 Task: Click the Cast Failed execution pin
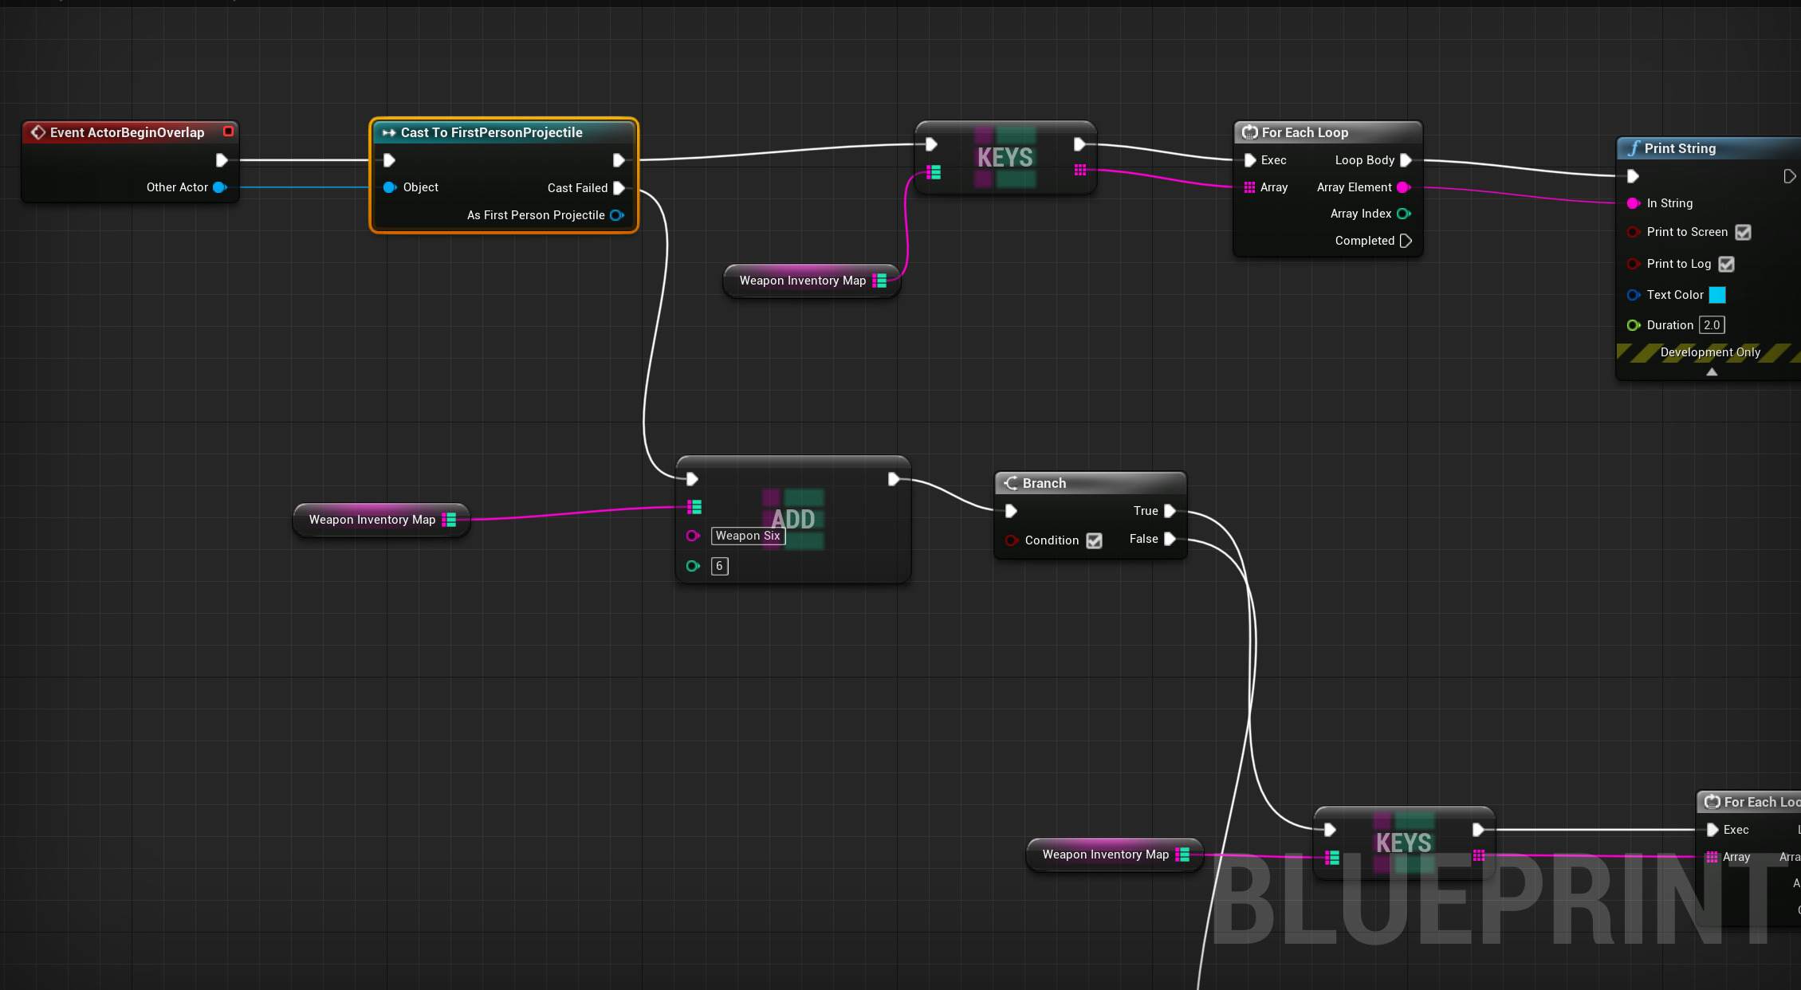[619, 188]
